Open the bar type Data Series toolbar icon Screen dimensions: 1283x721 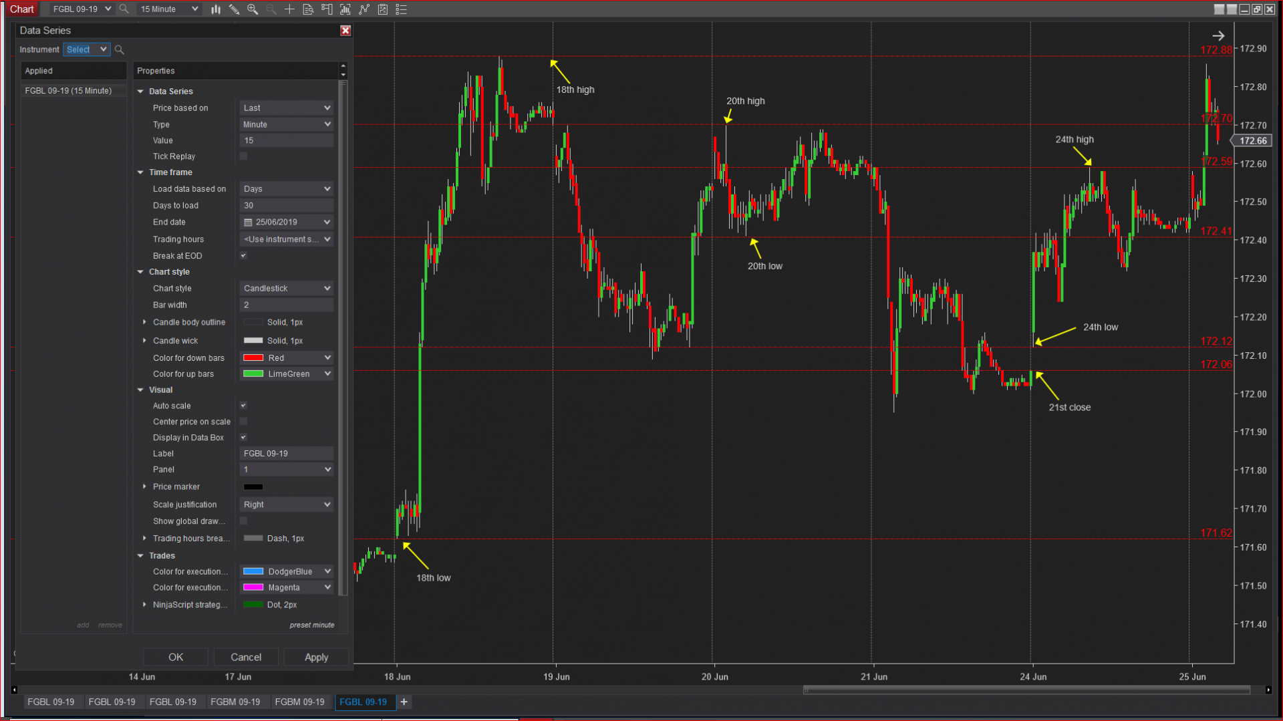pos(216,9)
